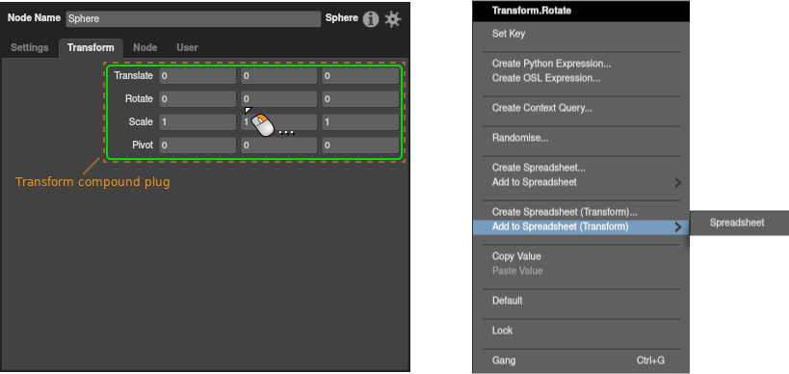Open the gear settings menu icon

(392, 19)
